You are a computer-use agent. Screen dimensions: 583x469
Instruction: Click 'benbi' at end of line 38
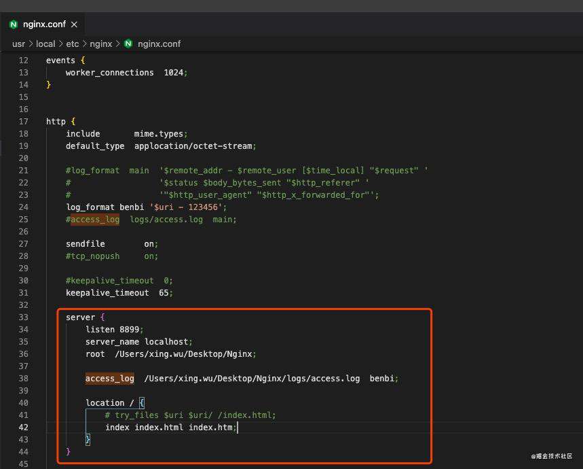point(381,379)
